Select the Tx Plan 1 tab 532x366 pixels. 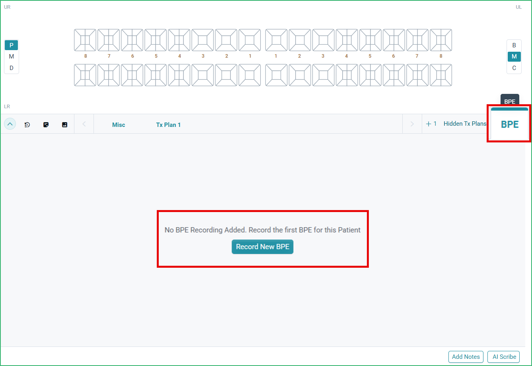(168, 125)
